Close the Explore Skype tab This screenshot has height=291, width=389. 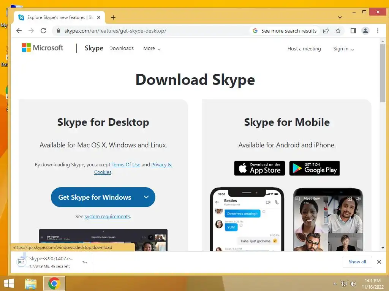(x=99, y=17)
